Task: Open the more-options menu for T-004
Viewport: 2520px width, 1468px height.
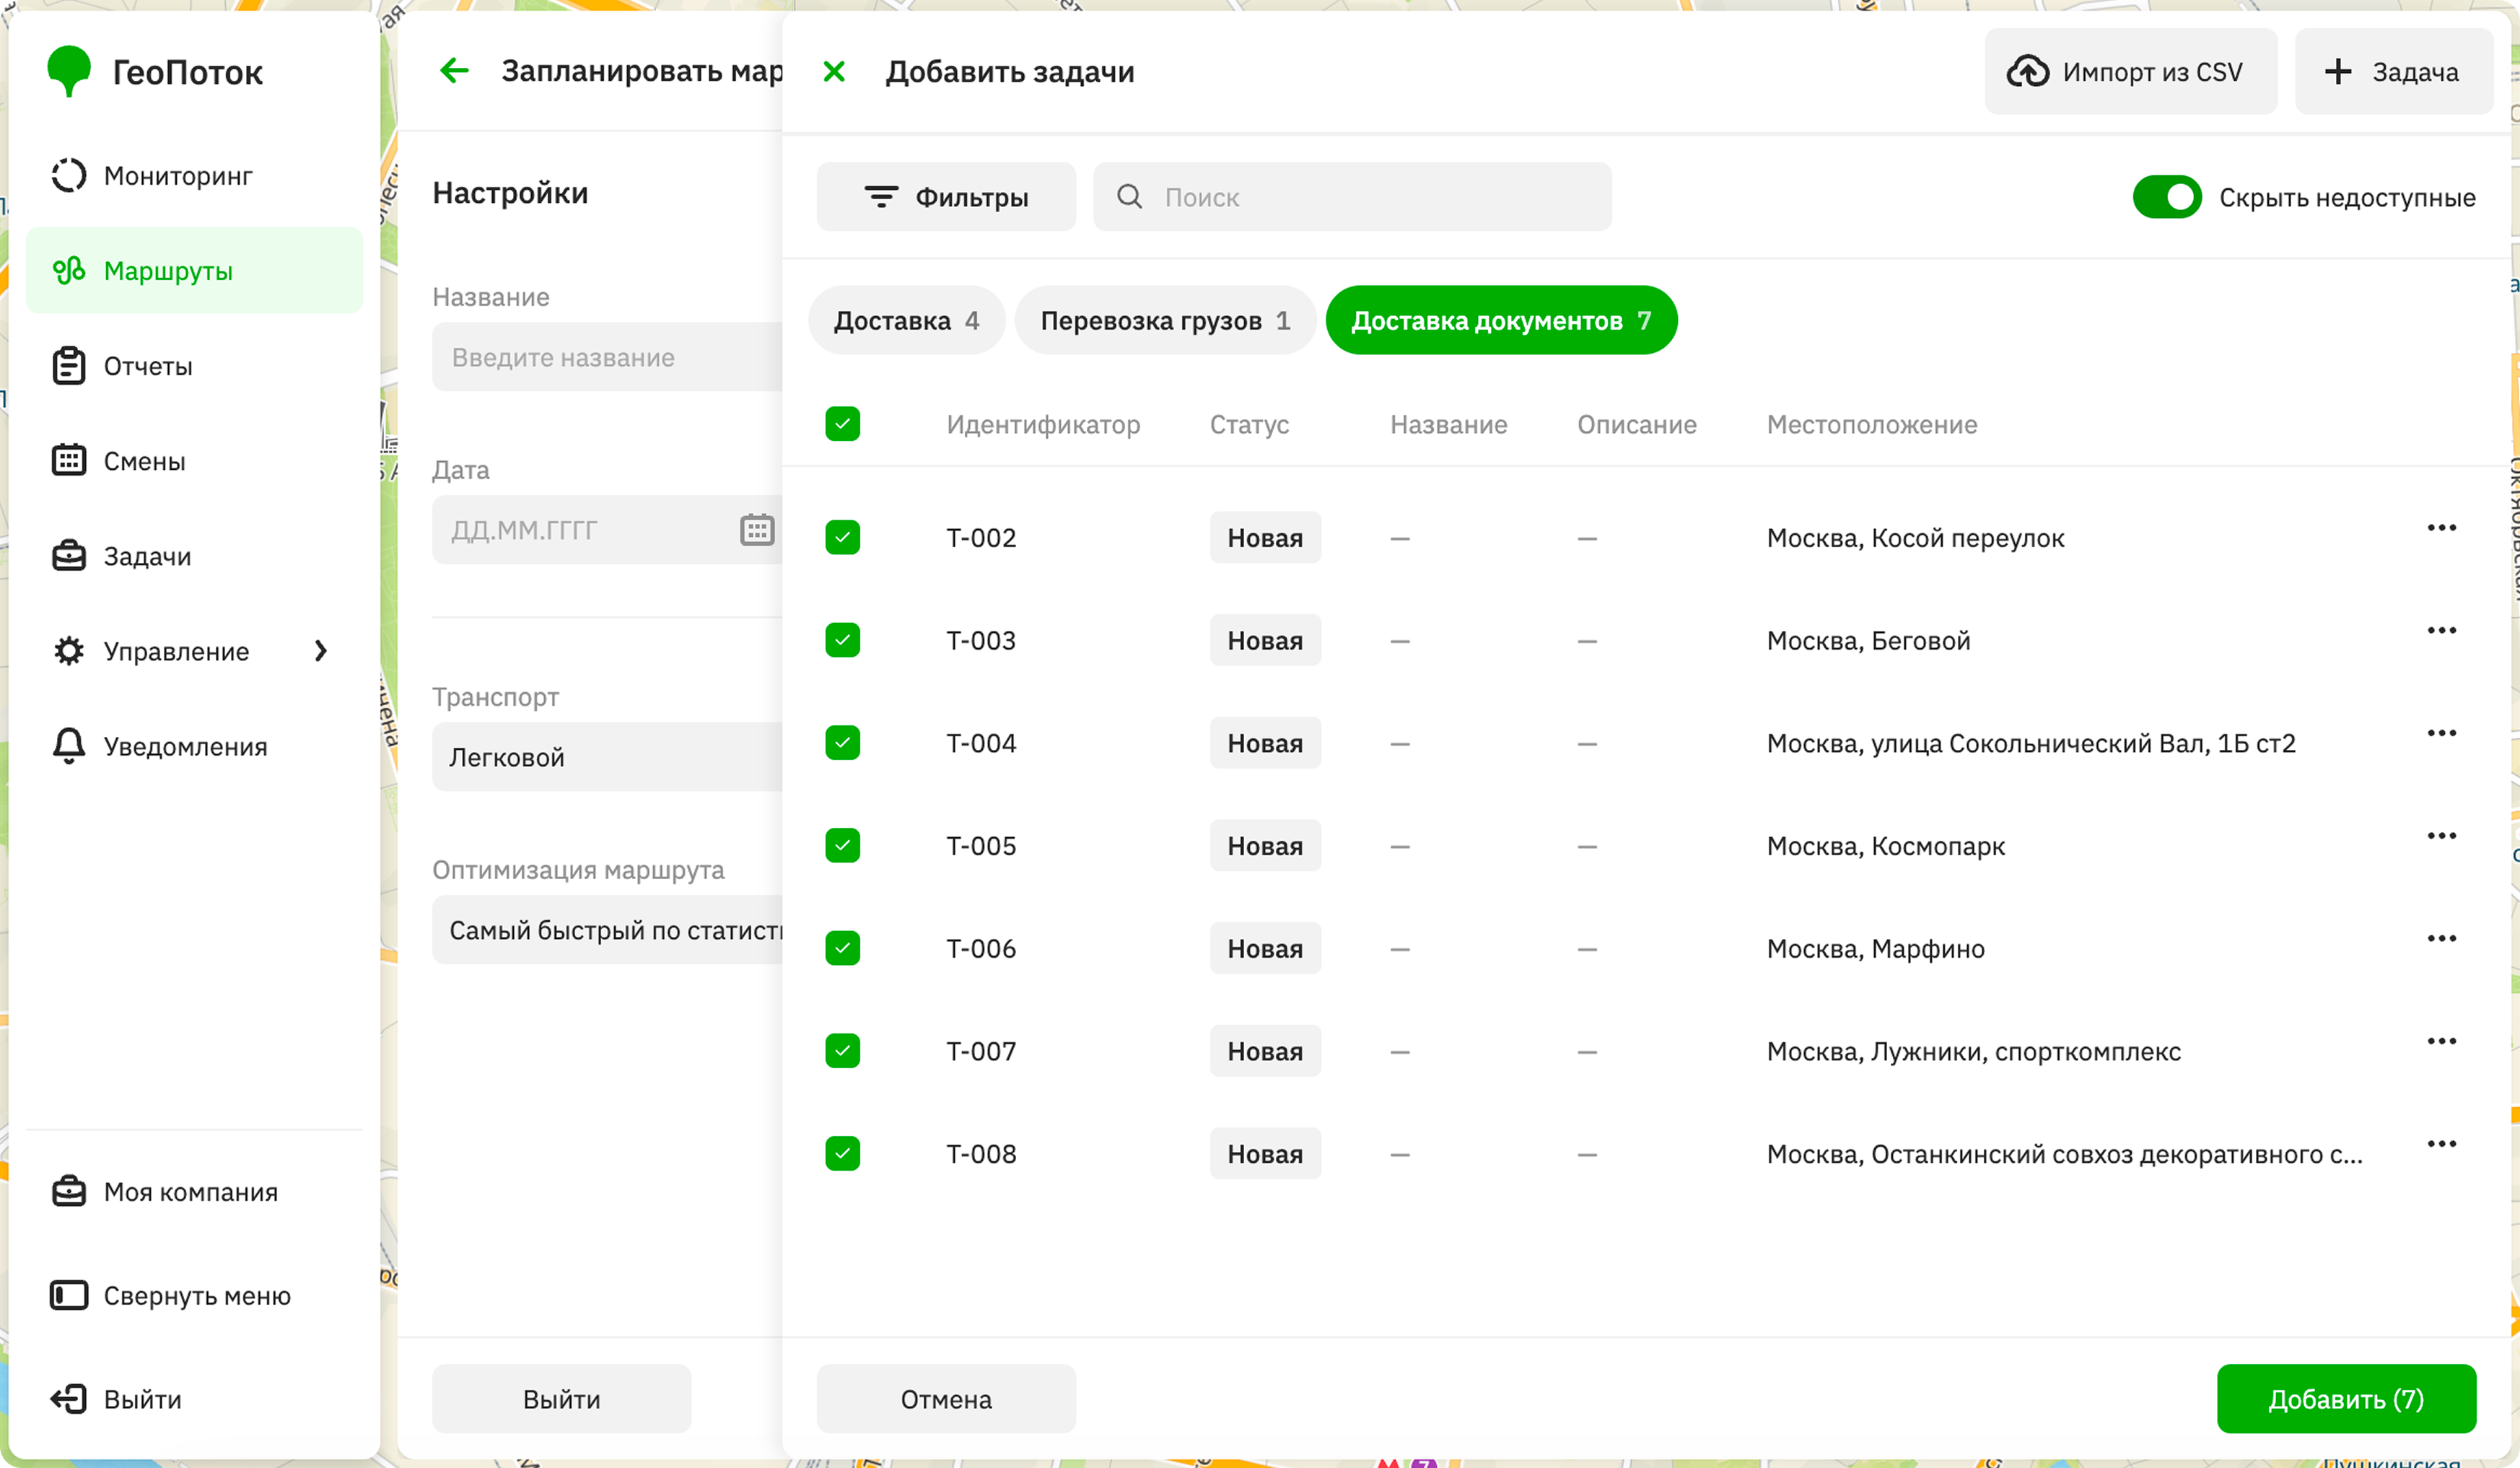Action: coord(2441,733)
